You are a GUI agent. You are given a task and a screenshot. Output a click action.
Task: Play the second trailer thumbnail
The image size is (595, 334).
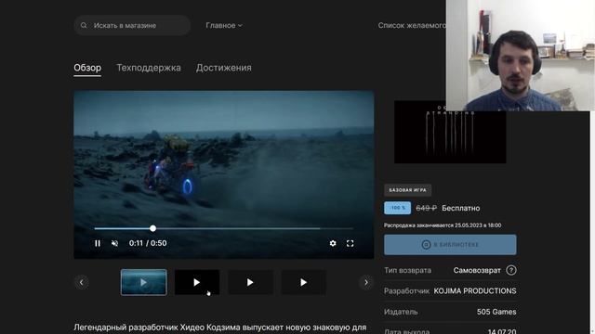(197, 282)
